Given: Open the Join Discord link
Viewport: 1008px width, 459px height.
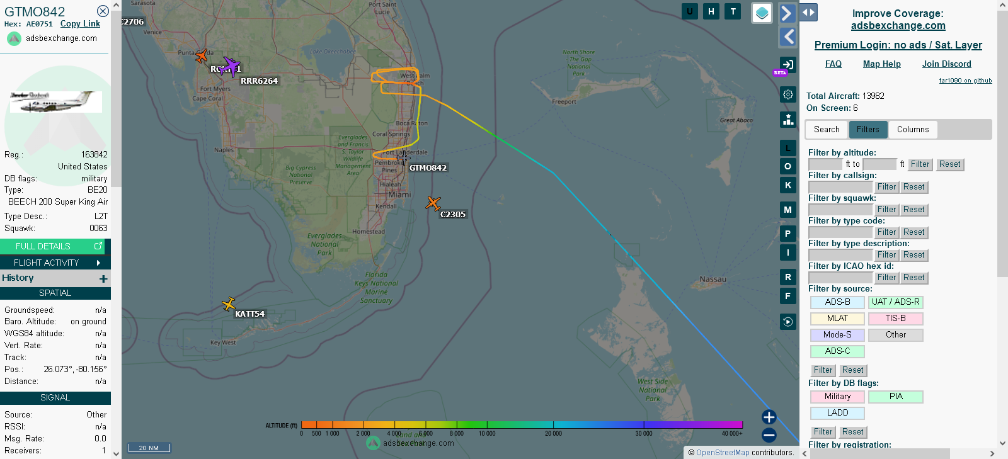Looking at the screenshot, I should click(x=946, y=64).
